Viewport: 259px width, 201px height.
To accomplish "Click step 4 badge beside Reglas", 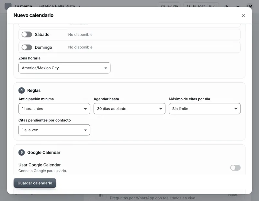I will click(22, 90).
